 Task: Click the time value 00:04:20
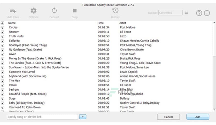tap(104, 50)
